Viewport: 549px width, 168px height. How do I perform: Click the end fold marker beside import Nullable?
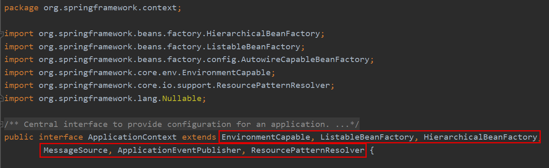click(2, 99)
